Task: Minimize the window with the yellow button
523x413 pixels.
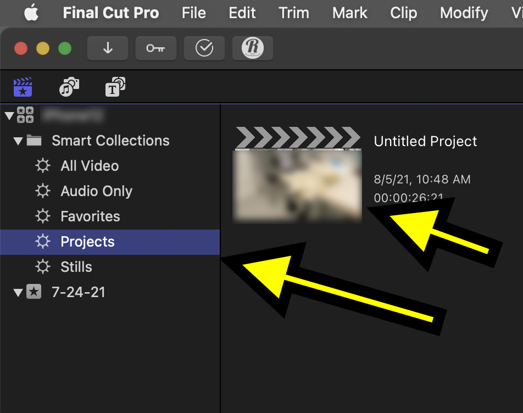Action: [x=43, y=48]
